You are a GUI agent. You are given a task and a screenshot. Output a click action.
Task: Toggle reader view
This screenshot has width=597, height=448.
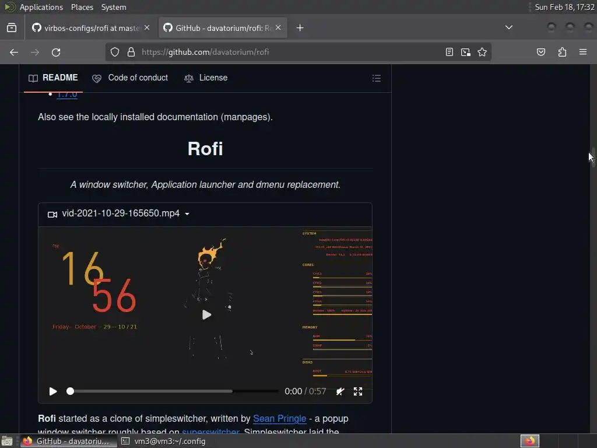click(449, 52)
